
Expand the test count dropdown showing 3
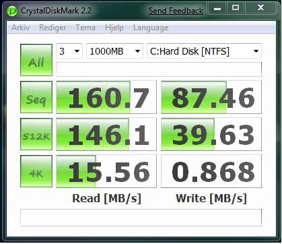(x=69, y=51)
